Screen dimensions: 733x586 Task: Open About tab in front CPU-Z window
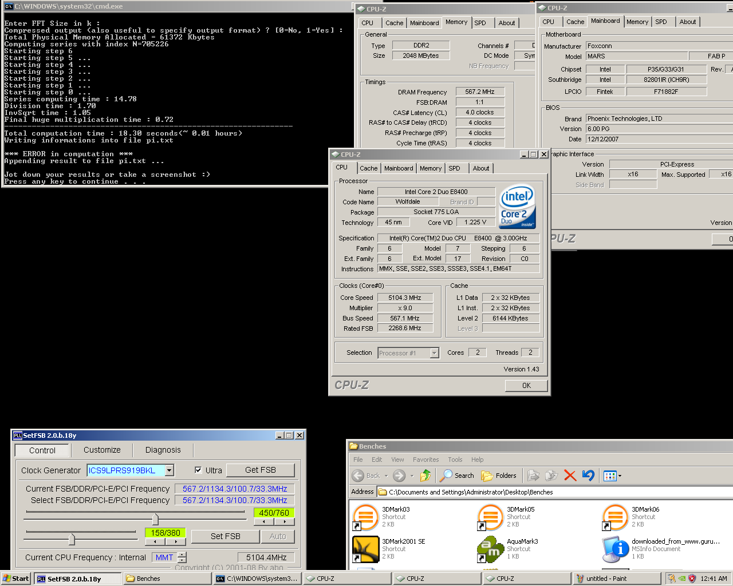(x=481, y=168)
